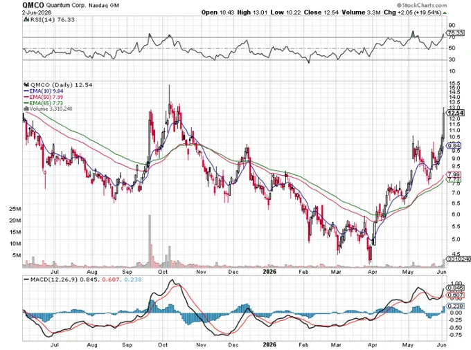Click the StockCharts.com copyright text

pyautogui.click(x=422, y=5)
